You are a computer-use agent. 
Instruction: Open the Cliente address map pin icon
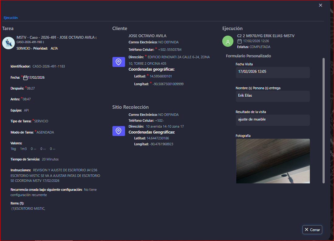tap(118, 62)
